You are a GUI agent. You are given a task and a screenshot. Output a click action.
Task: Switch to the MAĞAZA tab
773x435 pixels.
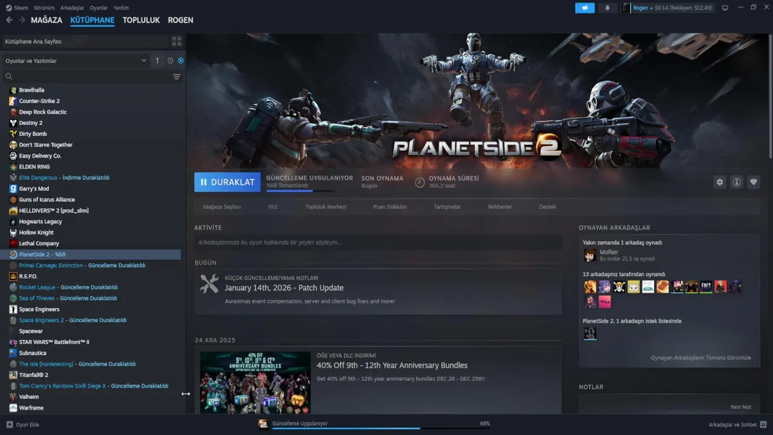pos(47,20)
